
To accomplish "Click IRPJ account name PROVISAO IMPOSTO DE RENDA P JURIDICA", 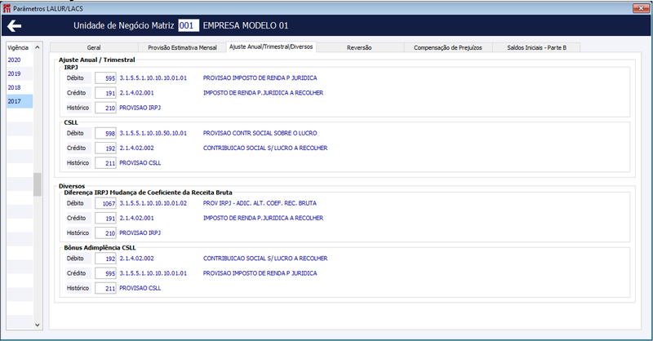I will 260,77.
